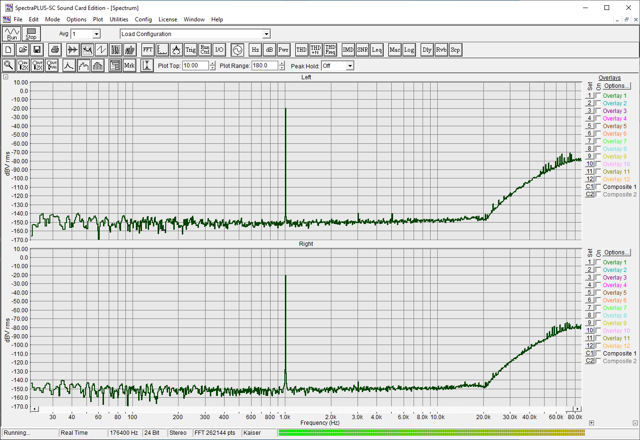Image resolution: width=640 pixels, height=440 pixels.
Task: Open the phase view sawtooth icon
Action: point(101,50)
